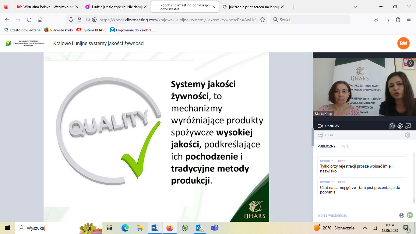416x234 pixels.
Task: Open Firefox application hamburger menu
Action: [x=409, y=20]
